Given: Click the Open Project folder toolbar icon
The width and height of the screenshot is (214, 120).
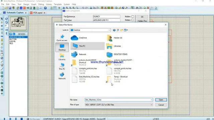Looking at the screenshot, I should [x=6, y=8].
